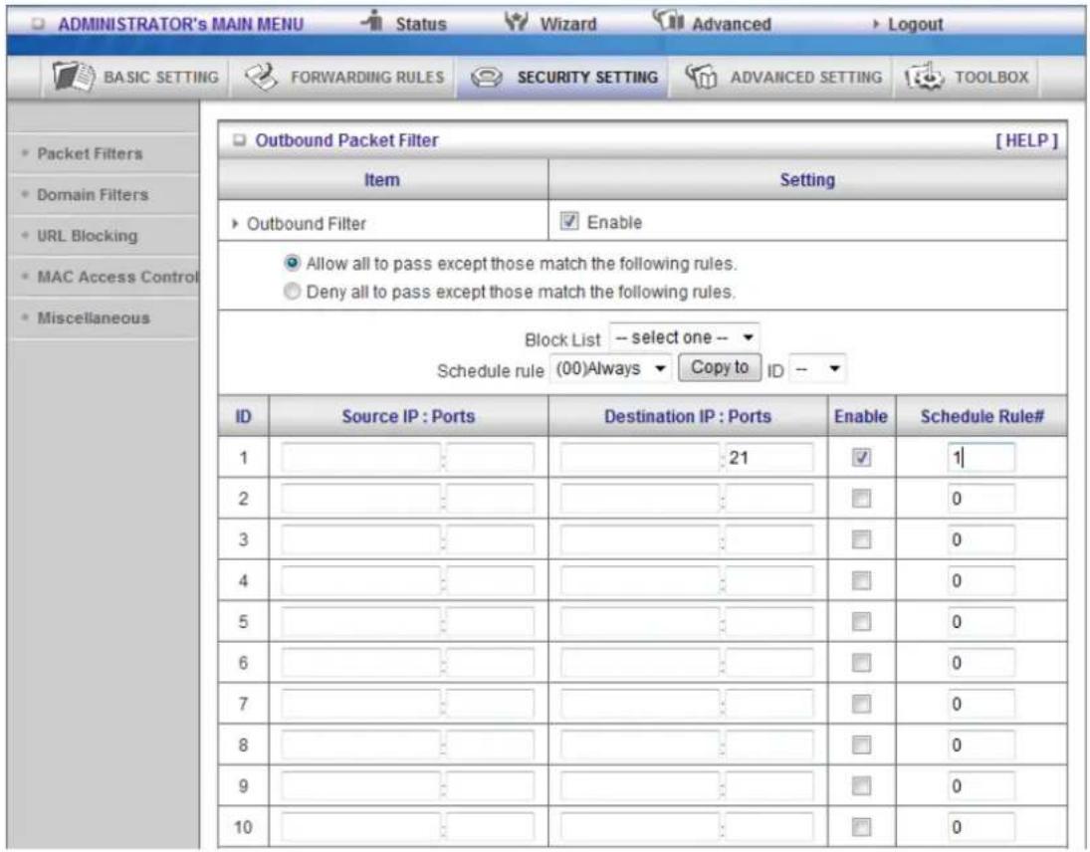Screen dimensions: 1090x852
Task: Click rule 1 destination port field showing 21
Action: click(768, 457)
